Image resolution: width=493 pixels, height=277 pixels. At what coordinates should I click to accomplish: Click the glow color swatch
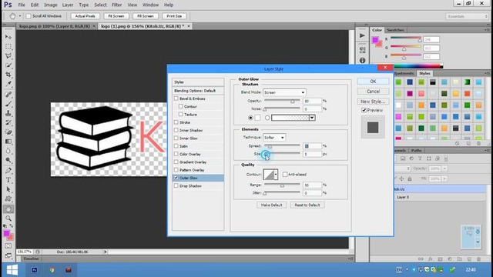pyautogui.click(x=257, y=118)
